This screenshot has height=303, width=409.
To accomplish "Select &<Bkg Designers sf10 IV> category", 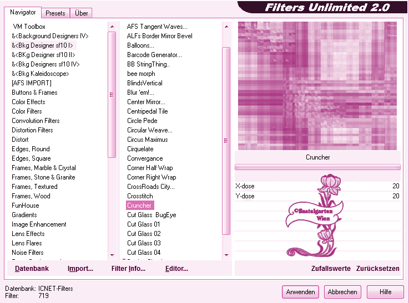I will [46, 64].
